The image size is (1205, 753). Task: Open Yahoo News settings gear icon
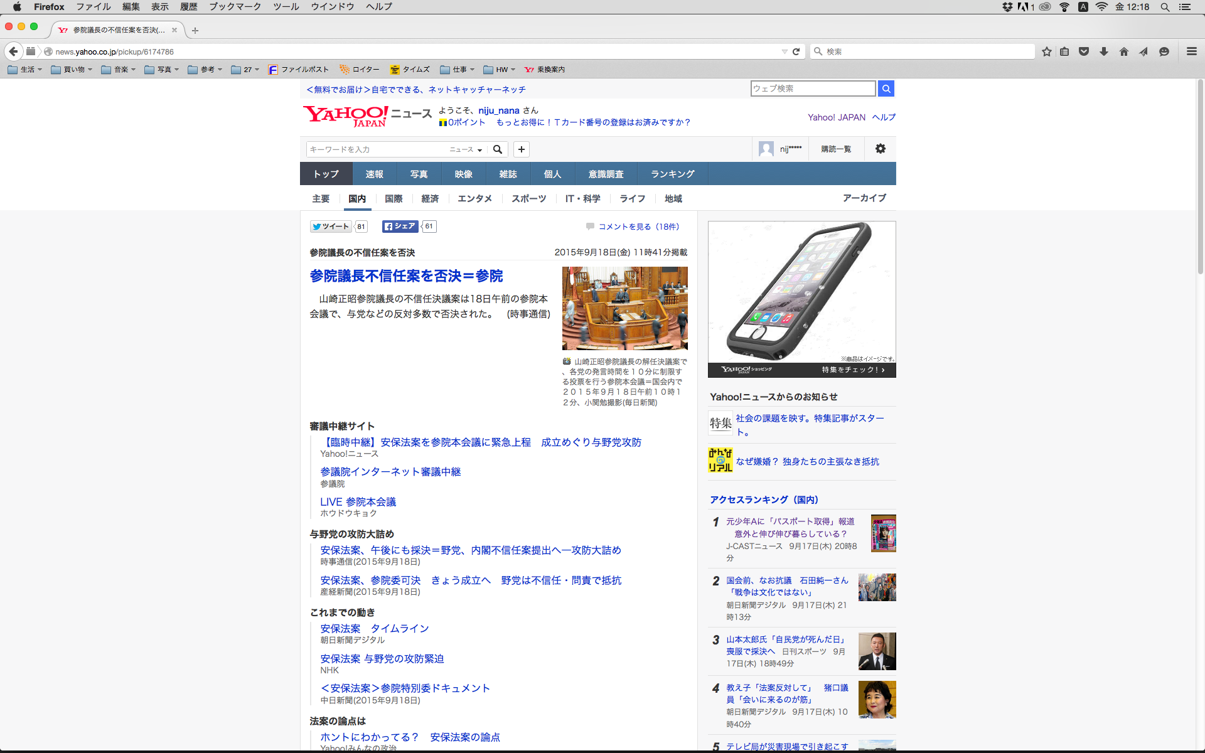pos(881,149)
